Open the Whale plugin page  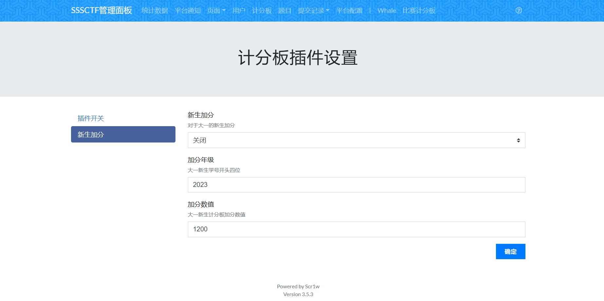coord(387,11)
